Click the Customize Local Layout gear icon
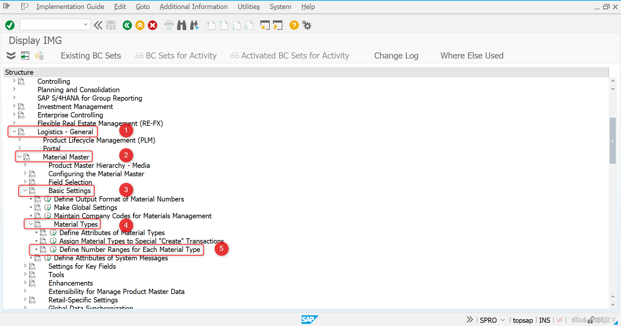The image size is (621, 326). pos(307,25)
